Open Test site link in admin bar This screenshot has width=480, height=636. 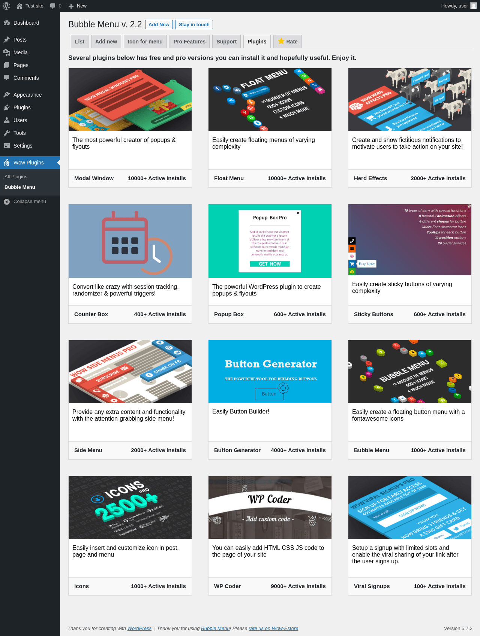(x=30, y=6)
